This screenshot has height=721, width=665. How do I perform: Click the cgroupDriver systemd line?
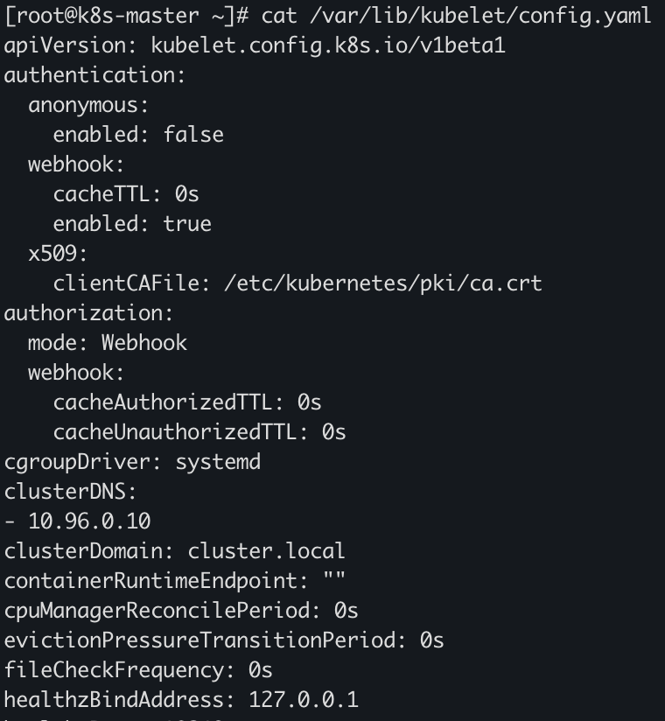tap(132, 462)
